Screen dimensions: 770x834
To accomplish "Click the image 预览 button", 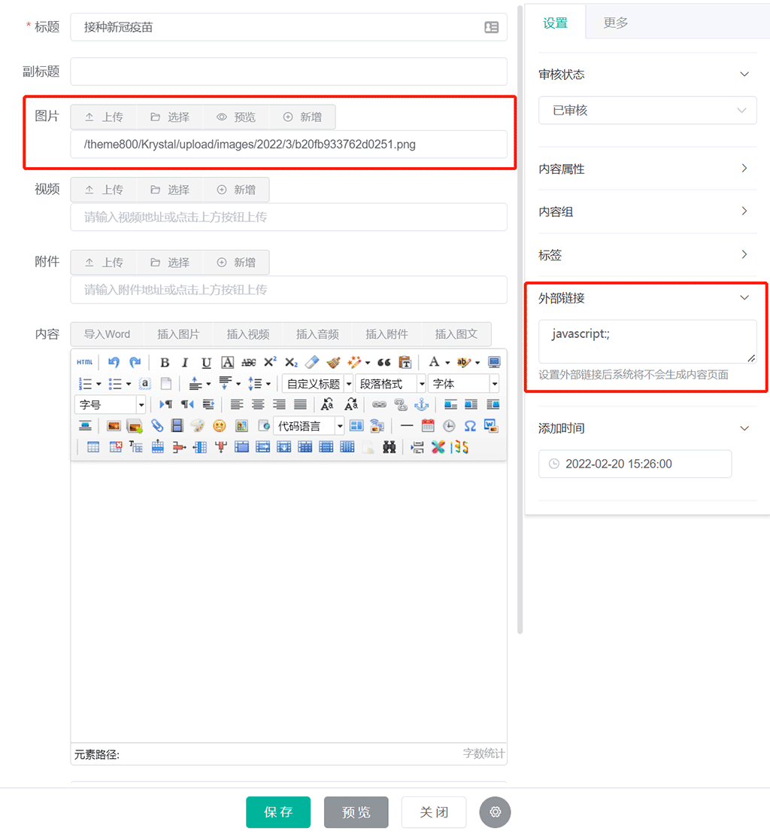I will pyautogui.click(x=236, y=117).
